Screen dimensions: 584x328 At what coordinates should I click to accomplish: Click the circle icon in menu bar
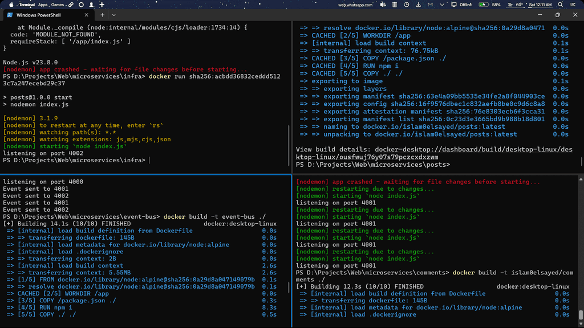click(x=81, y=5)
